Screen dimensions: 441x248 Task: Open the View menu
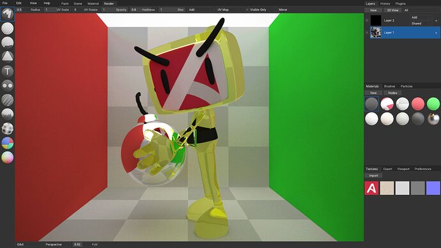click(33, 3)
